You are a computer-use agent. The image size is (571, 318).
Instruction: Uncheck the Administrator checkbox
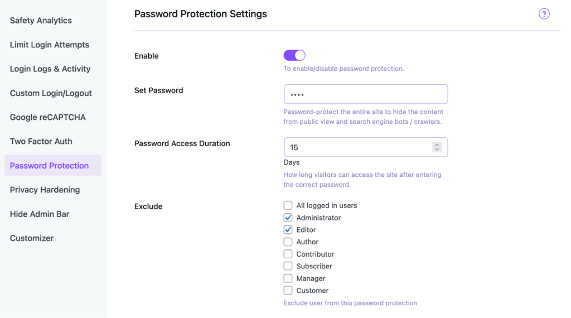288,218
